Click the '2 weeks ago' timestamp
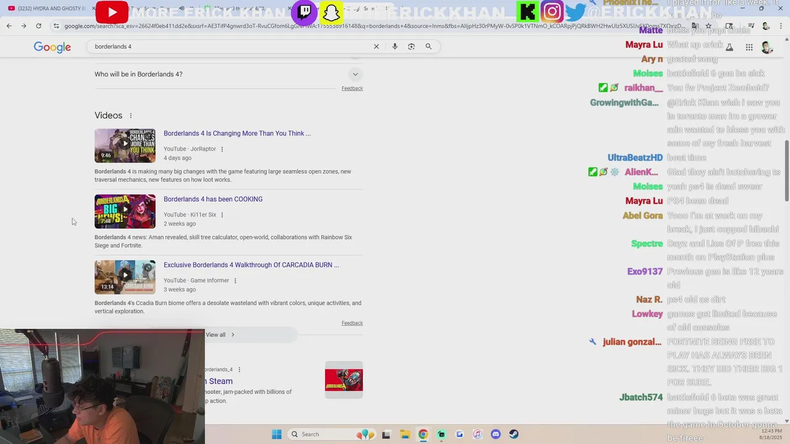 point(180,224)
